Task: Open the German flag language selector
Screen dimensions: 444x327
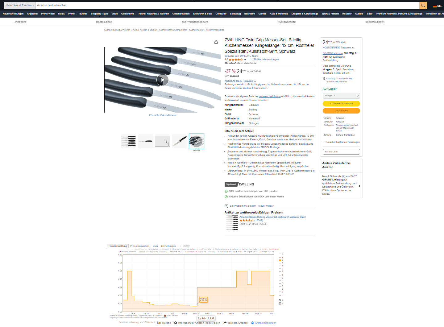Action: tap(437, 6)
